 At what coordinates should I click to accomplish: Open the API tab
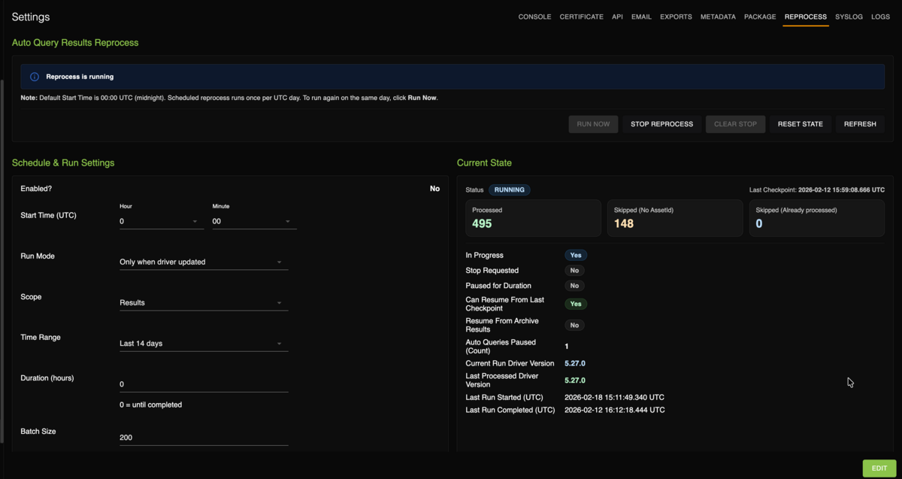(x=617, y=17)
